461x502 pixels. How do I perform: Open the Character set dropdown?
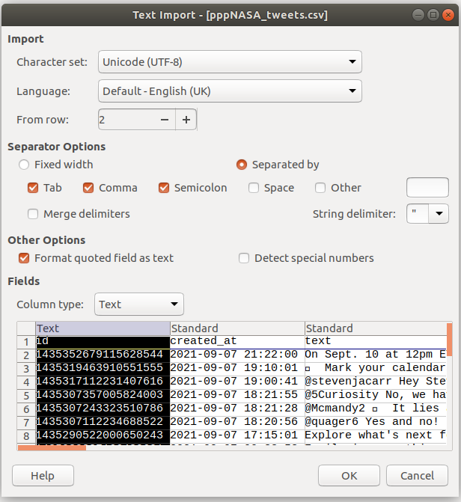click(x=230, y=62)
